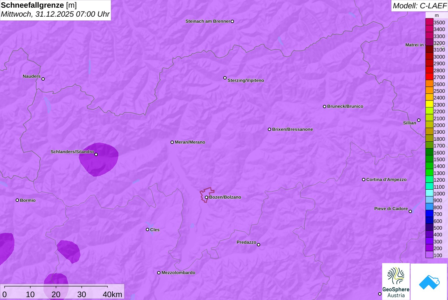Click the 3500 m legend color swatch
This screenshot has height=300, width=448.
[429, 22]
